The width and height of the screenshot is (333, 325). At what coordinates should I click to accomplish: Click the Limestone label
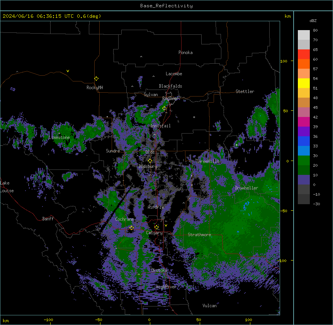click(x=59, y=137)
